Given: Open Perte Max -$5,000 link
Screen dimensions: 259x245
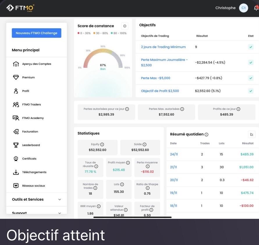Looking at the screenshot, I should 155,78.
